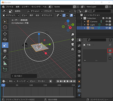
Task: Open Render properties tab icon
Action: tap(79, 51)
